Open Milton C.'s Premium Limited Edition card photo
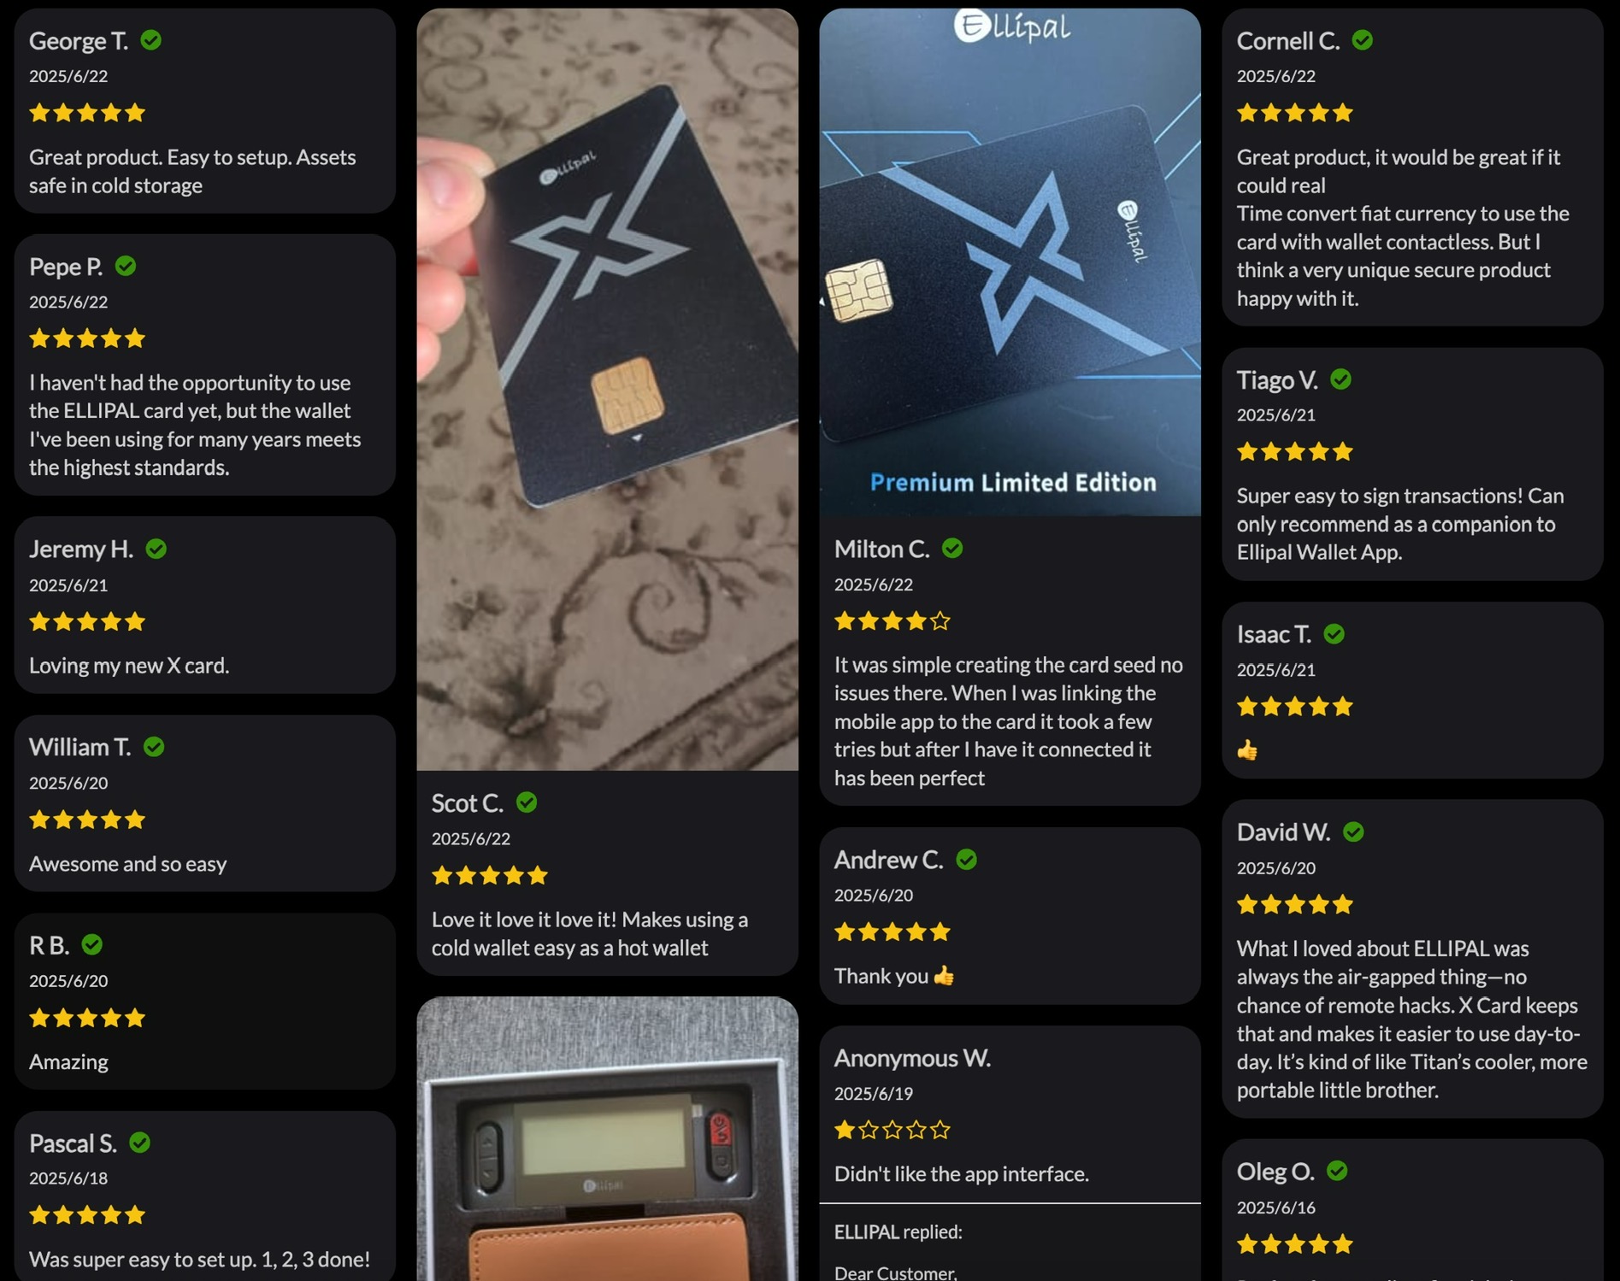1620x1281 pixels. (1010, 262)
